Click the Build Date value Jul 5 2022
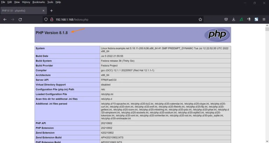The image size is (269, 143). [112, 56]
